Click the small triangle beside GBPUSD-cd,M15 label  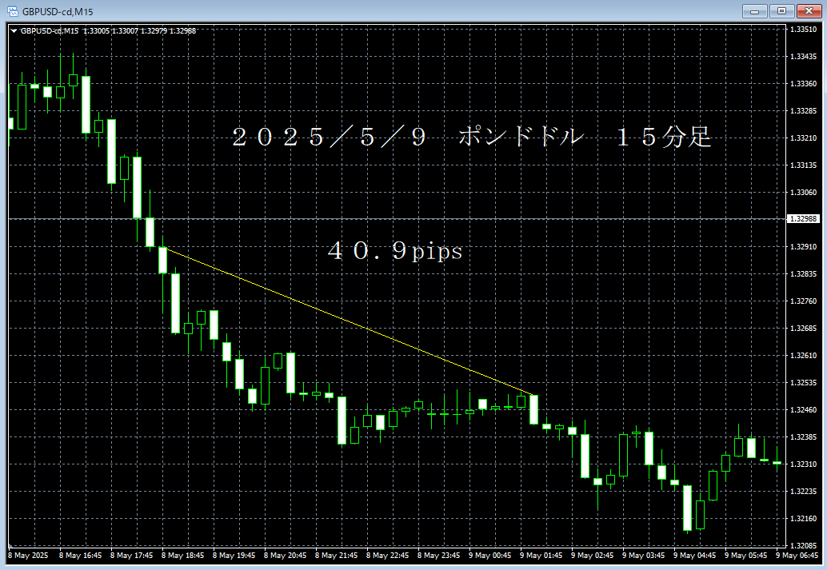(x=14, y=31)
